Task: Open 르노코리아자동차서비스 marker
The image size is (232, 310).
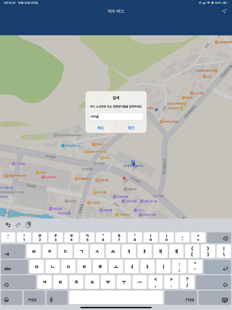Action: pos(68,135)
